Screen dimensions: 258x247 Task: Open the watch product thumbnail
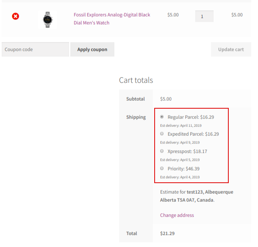[x=47, y=19]
